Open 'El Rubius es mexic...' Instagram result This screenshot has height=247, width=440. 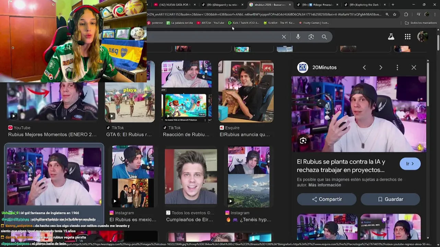(x=133, y=220)
